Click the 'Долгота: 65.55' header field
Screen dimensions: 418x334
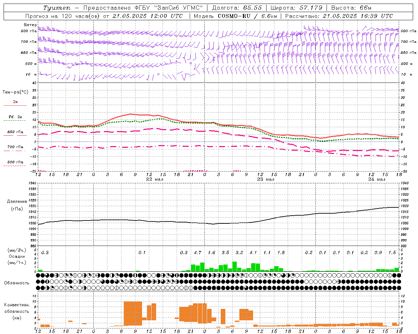pyautogui.click(x=237, y=8)
